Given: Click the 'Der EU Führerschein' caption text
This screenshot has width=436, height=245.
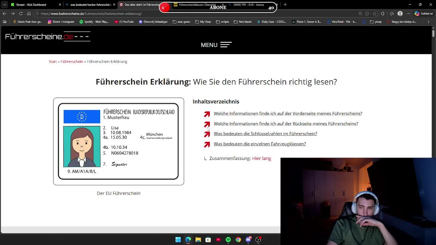Looking at the screenshot, I should [119, 193].
